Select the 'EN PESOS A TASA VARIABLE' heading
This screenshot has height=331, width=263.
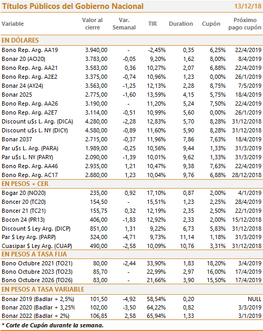[43, 289]
